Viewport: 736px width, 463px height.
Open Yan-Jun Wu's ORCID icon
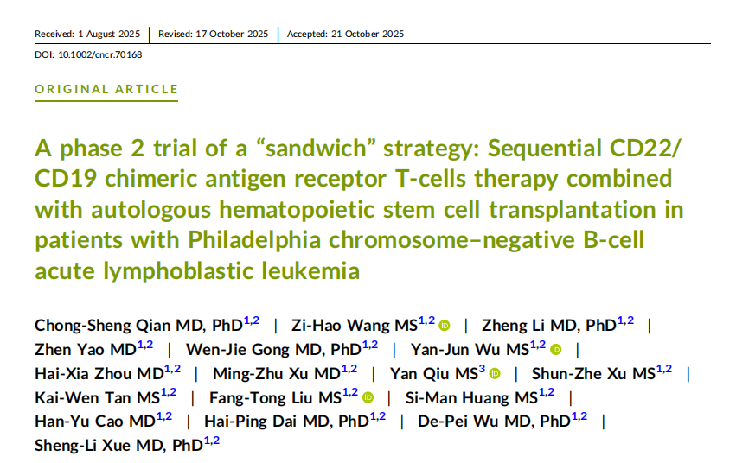555,349
